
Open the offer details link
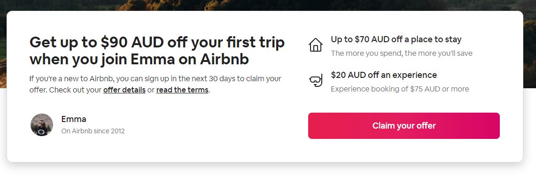point(124,90)
